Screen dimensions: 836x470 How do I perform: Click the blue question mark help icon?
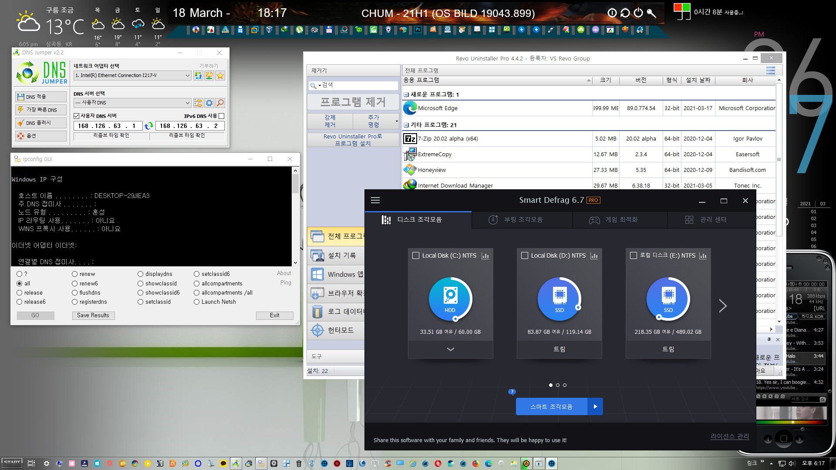click(x=512, y=392)
